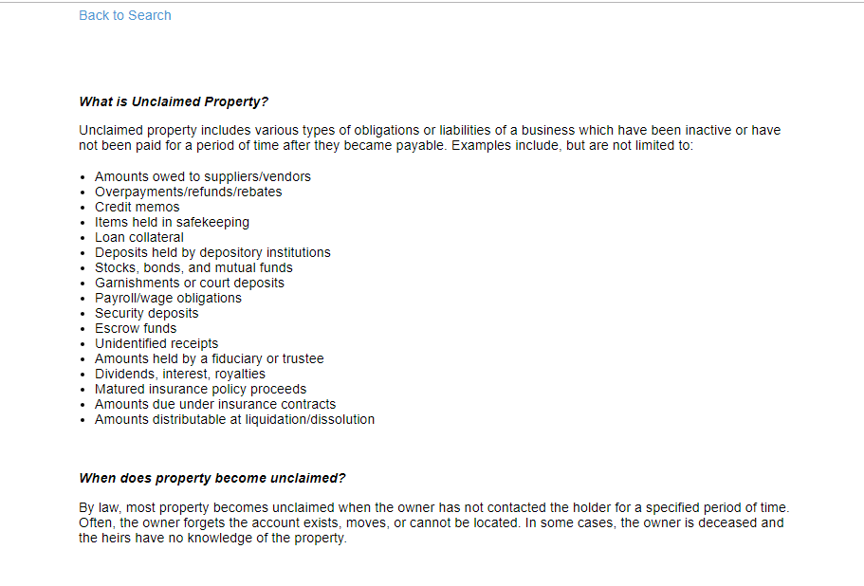Click 'Stocks, bonds, and mutual funds' item
Screen dimensions: 864x586
tap(193, 267)
